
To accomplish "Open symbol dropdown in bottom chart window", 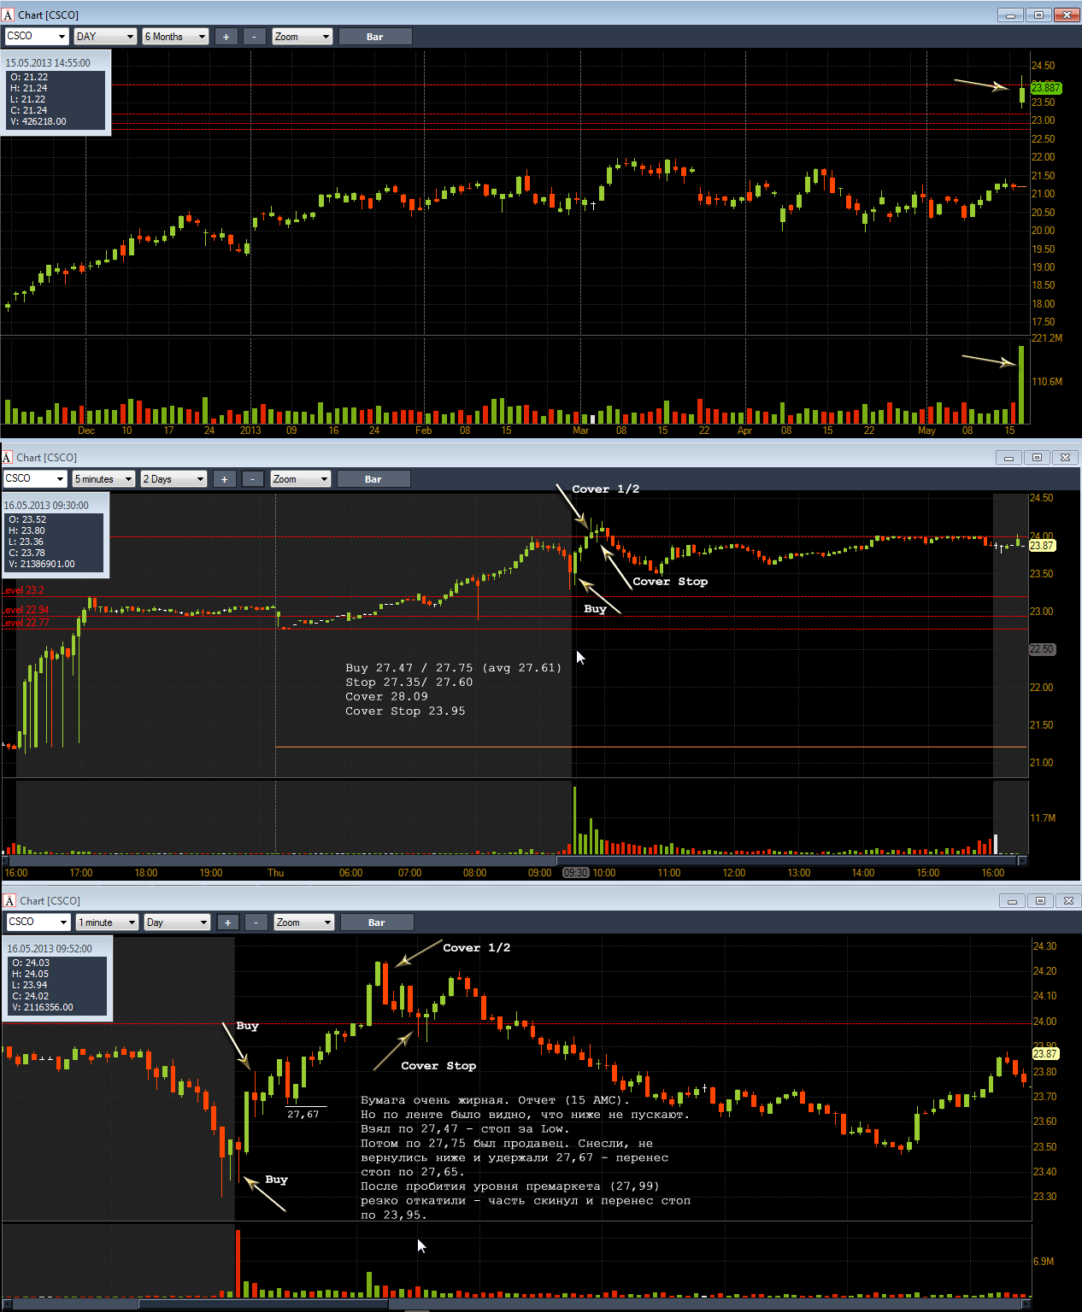I will tap(38, 922).
